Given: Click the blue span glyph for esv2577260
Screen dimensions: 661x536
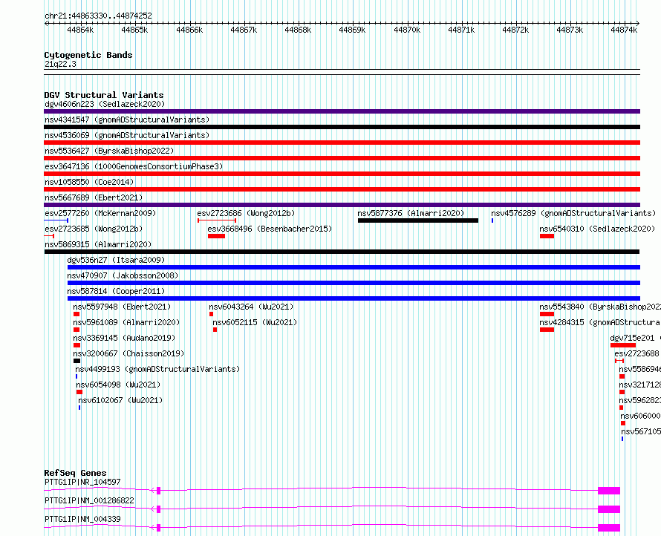Looking at the screenshot, I should [56, 220].
